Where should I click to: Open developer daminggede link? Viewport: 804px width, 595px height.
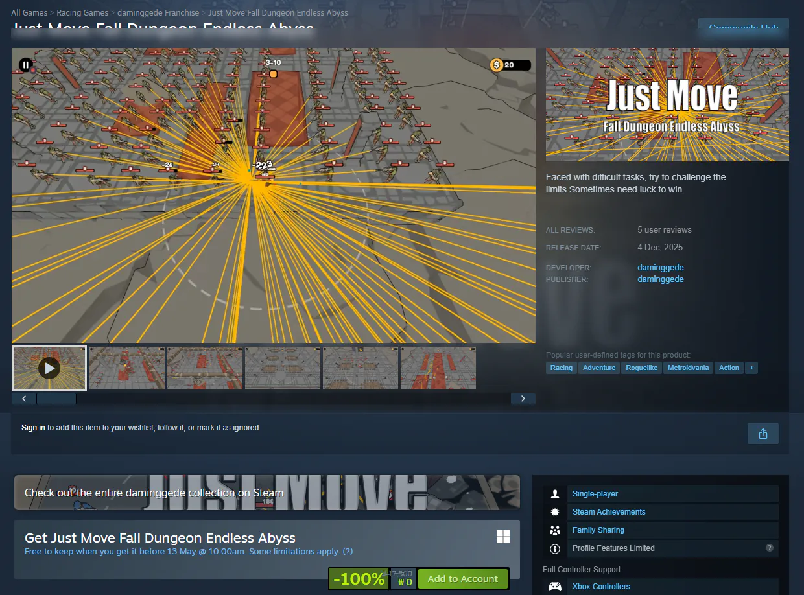pyautogui.click(x=661, y=268)
